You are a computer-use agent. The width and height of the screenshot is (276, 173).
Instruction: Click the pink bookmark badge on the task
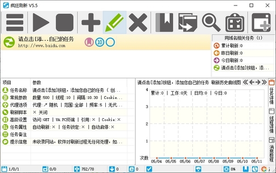click(x=89, y=42)
